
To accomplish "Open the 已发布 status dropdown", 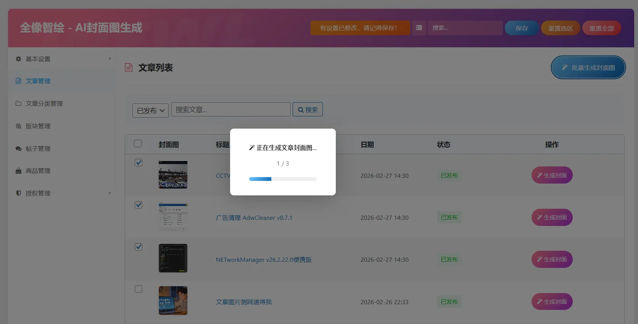I will click(150, 110).
